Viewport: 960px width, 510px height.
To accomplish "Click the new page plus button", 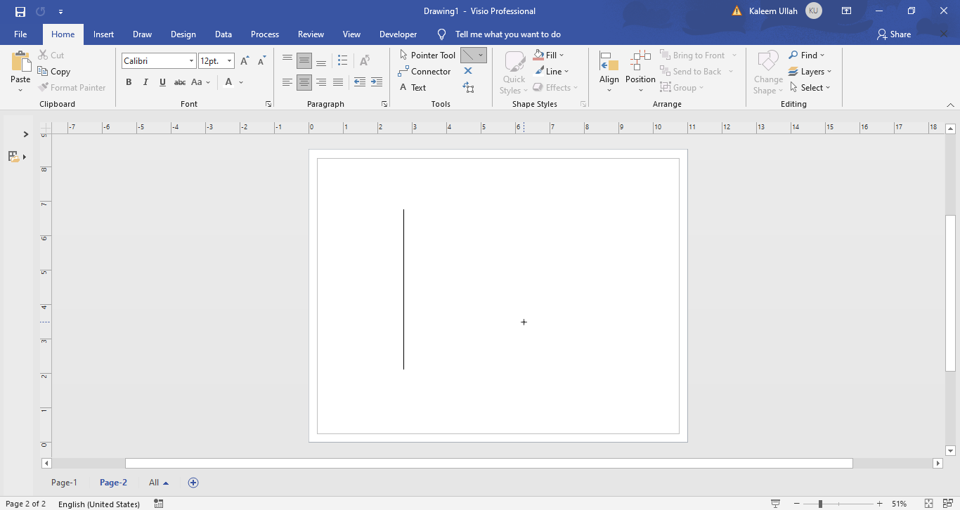I will click(193, 483).
